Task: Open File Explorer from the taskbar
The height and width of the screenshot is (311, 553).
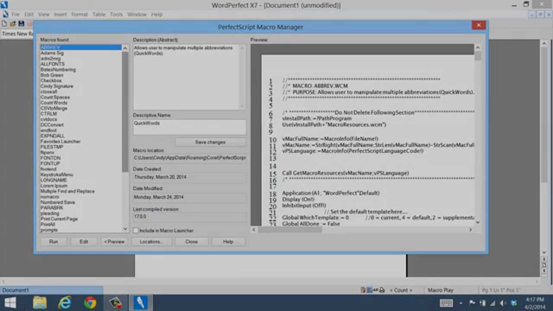Action: pos(40,303)
